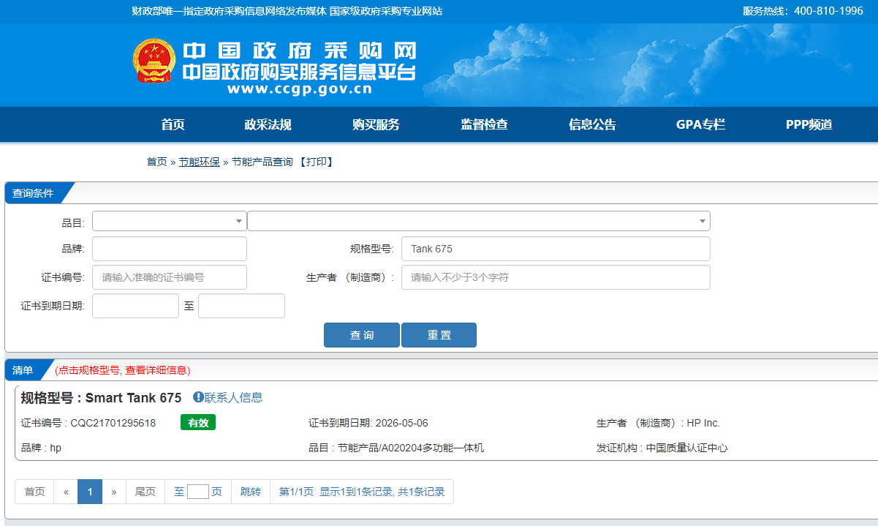The width and height of the screenshot is (878, 526).
Task: Click the national emblem logo
Action: click(x=154, y=61)
